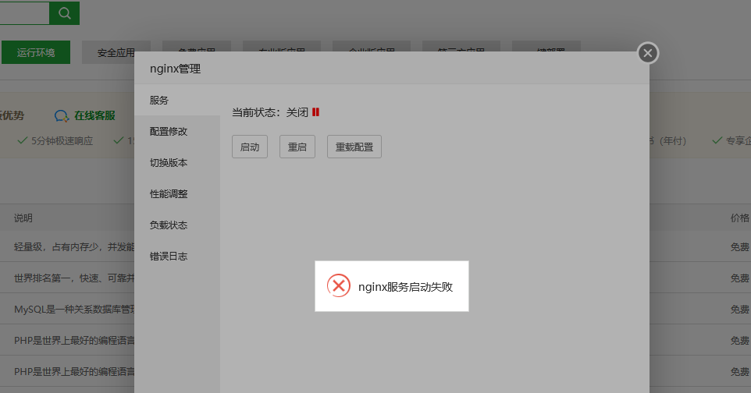Click the 重载配置 button
The height and width of the screenshot is (393, 751).
point(354,147)
